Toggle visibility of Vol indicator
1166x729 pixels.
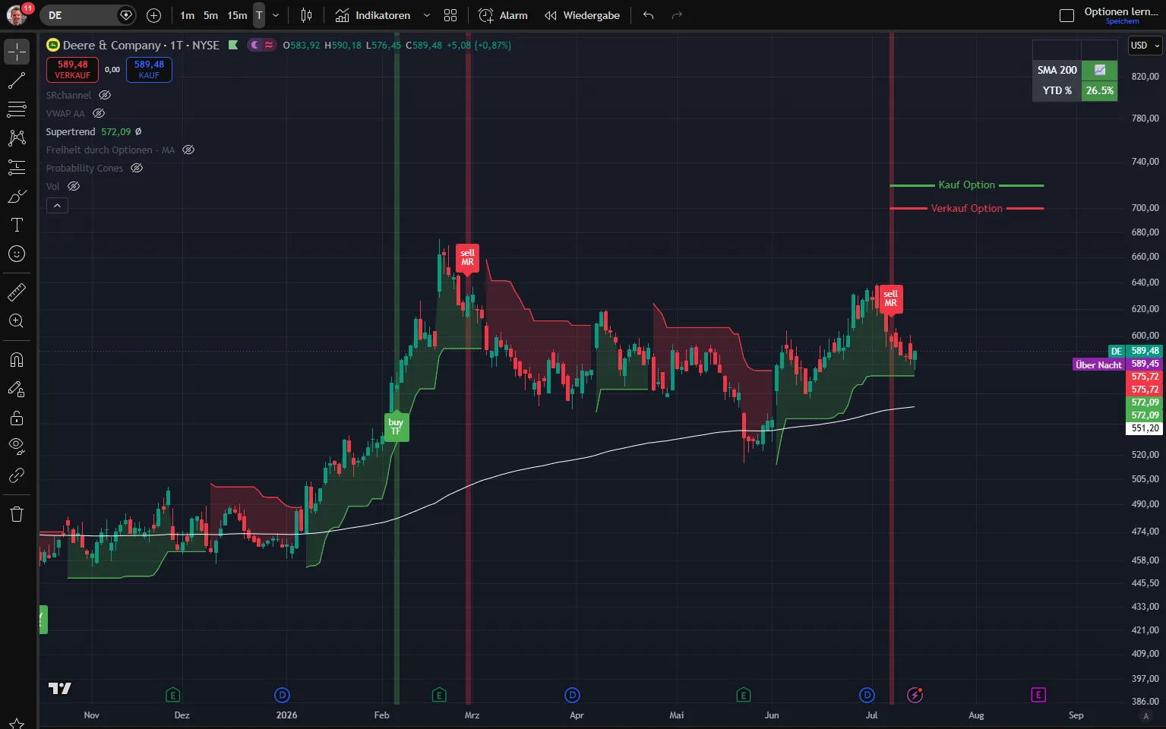74,186
